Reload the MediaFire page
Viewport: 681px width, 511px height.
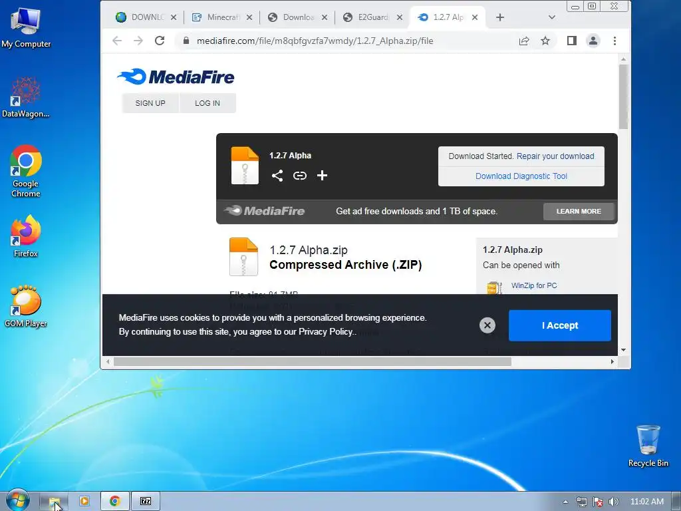[160, 41]
